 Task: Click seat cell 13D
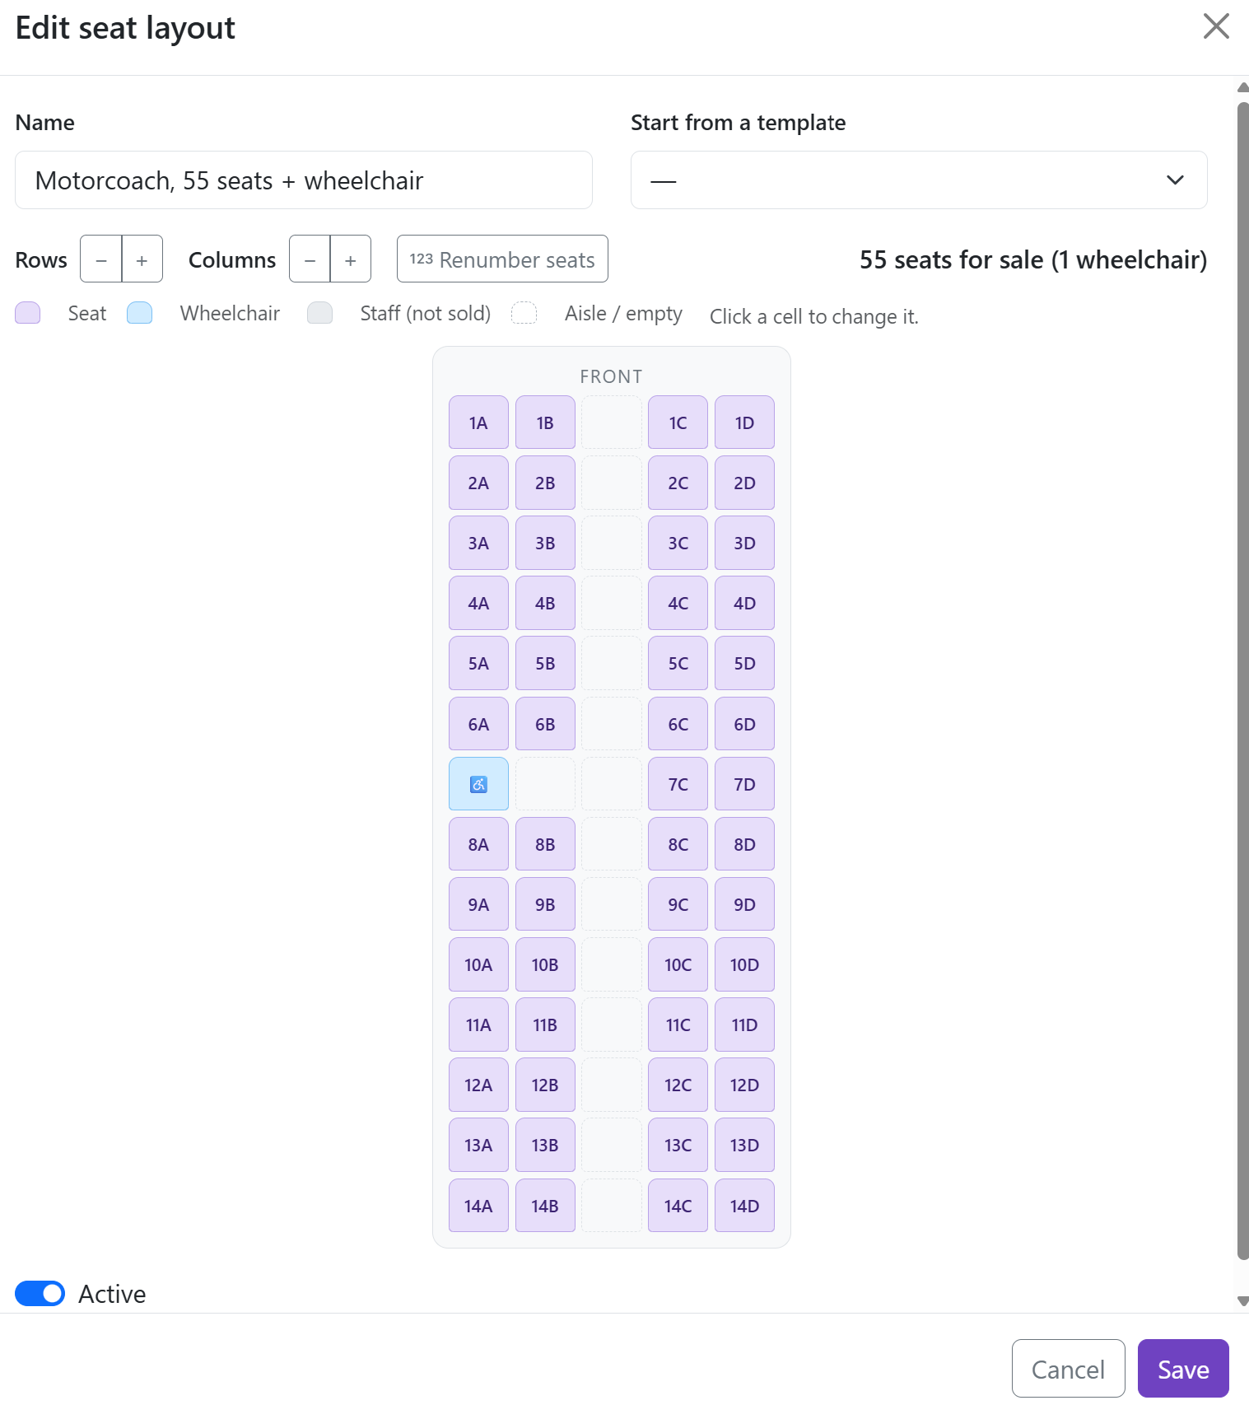pyautogui.click(x=744, y=1145)
